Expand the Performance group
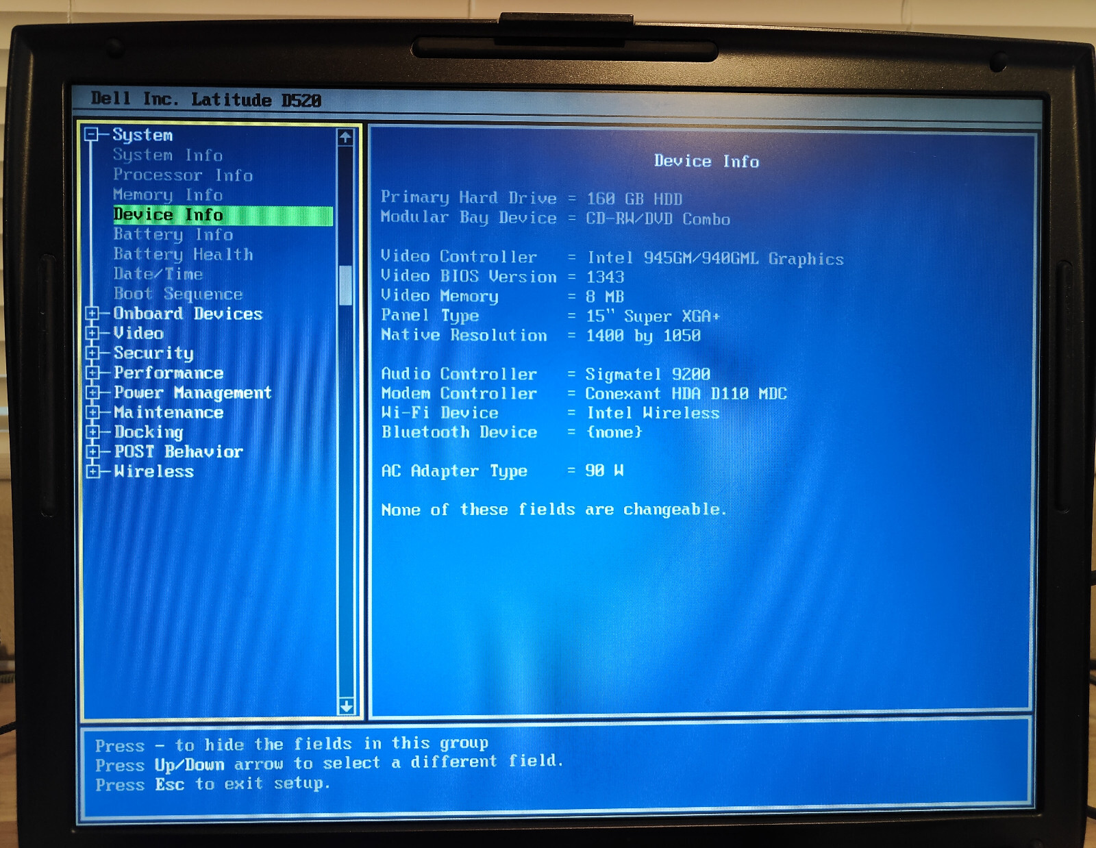Image resolution: width=1096 pixels, height=848 pixels. [x=92, y=373]
